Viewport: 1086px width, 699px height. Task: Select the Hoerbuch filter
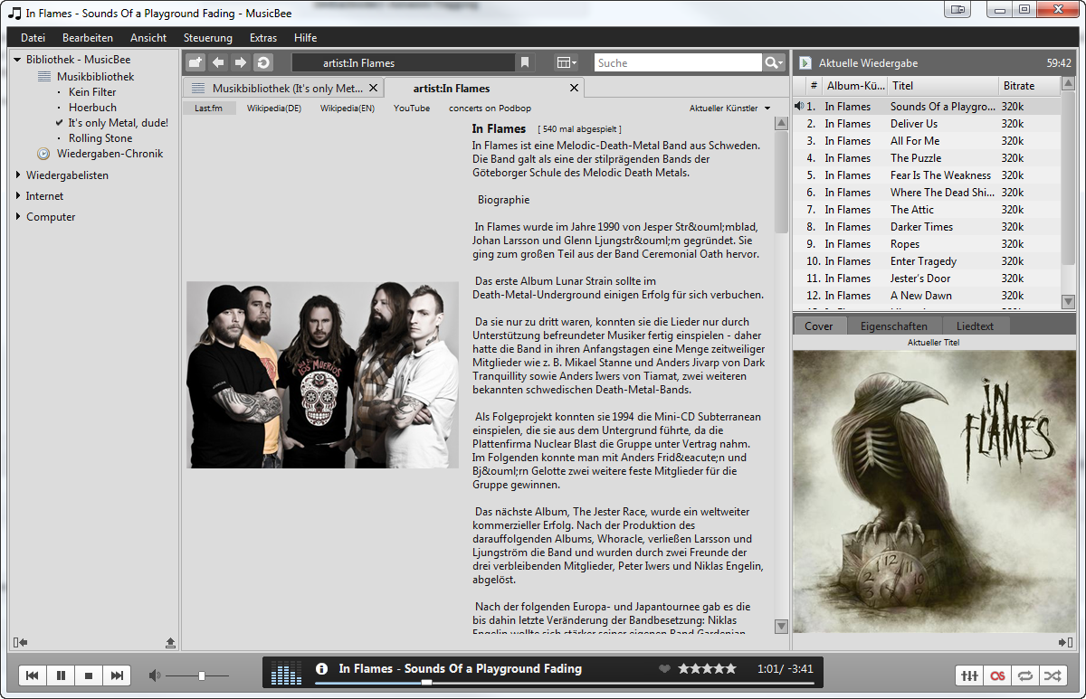pyautogui.click(x=92, y=108)
